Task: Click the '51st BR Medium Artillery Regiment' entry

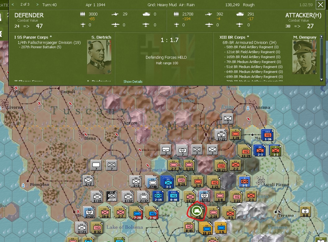Action: pyautogui.click(x=254, y=67)
